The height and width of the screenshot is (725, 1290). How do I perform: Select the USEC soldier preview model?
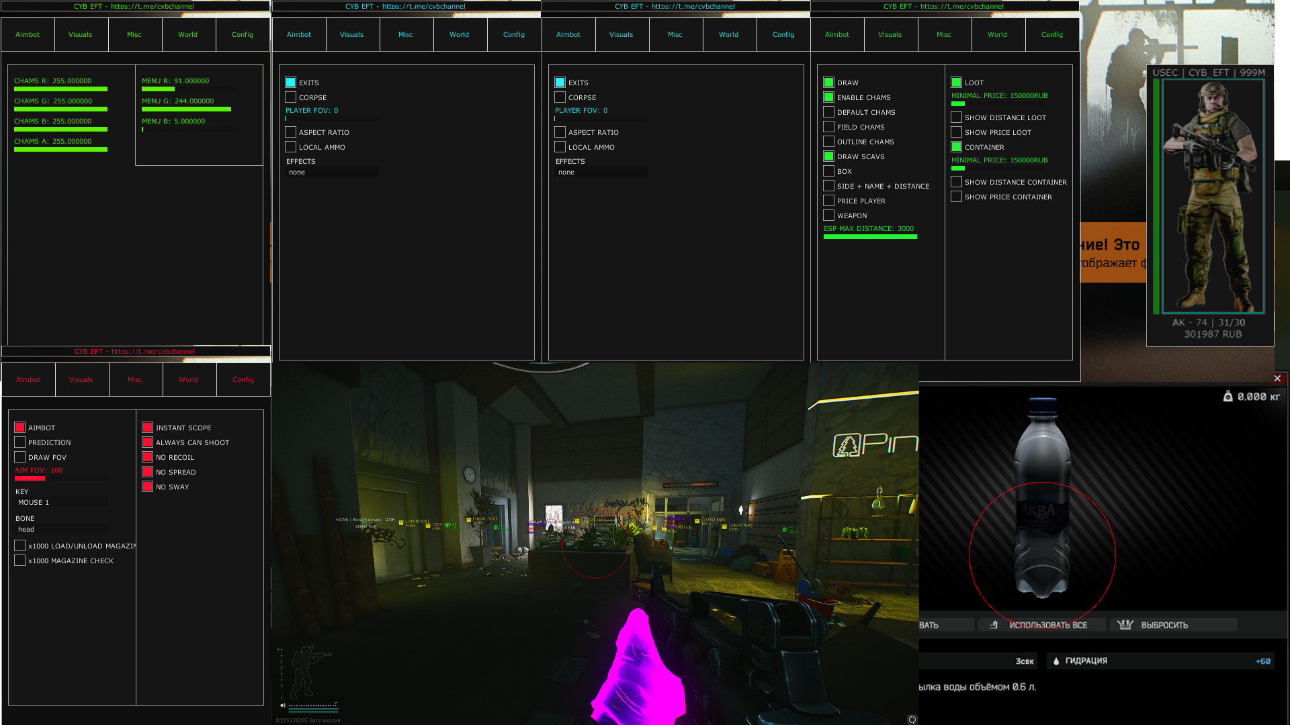pos(1213,196)
